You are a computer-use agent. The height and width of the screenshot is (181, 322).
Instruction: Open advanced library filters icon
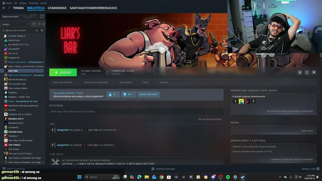[x=42, y=30]
